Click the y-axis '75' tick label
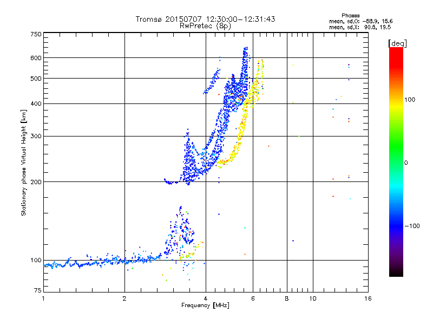Screen dimensions: 433x325 point(38,290)
